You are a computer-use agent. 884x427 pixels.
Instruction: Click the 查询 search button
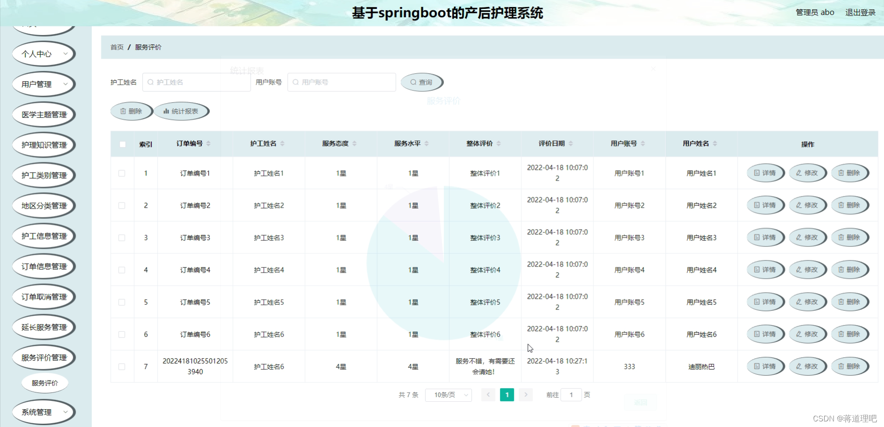click(x=421, y=82)
